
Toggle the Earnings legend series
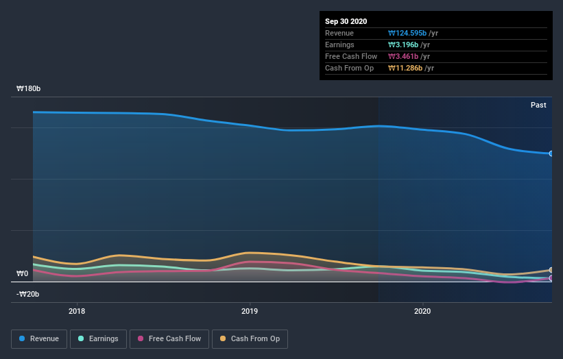[98, 339]
